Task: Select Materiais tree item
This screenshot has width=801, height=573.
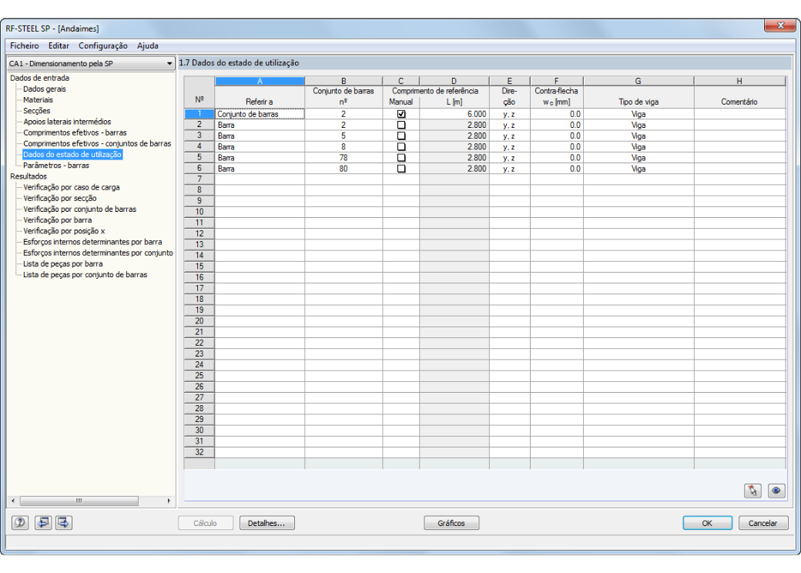Action: (x=38, y=99)
